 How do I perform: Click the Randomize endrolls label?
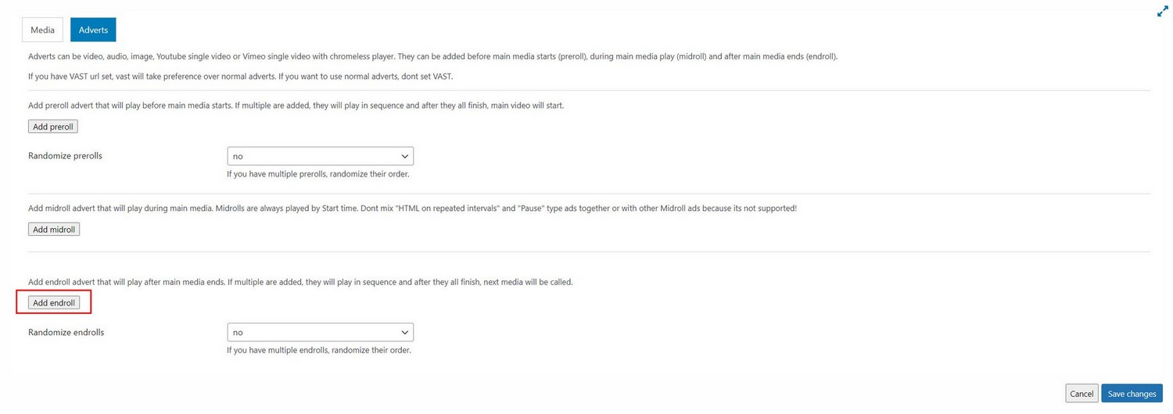pyautogui.click(x=66, y=332)
